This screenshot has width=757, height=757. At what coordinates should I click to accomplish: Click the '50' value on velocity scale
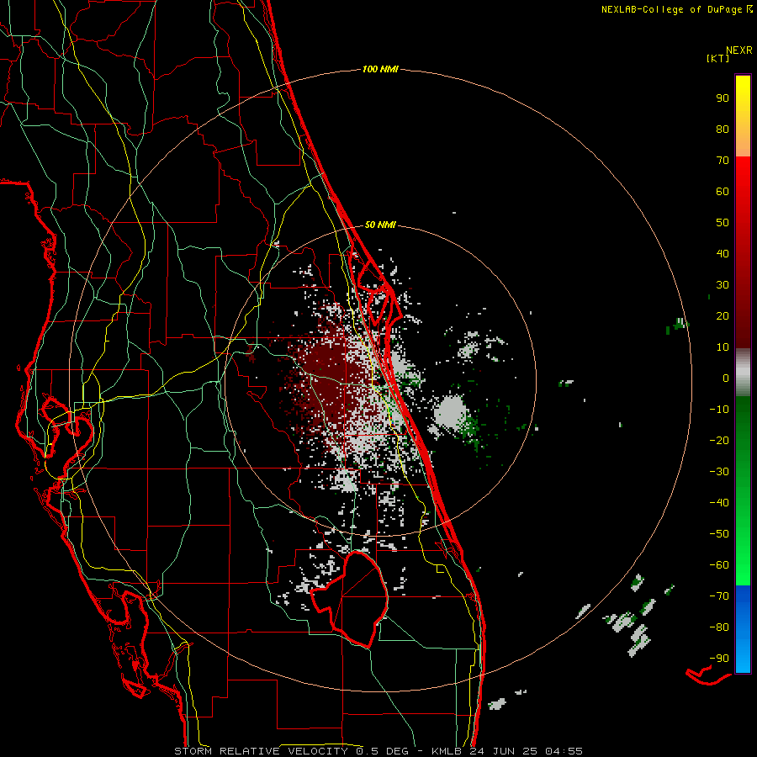pos(723,223)
